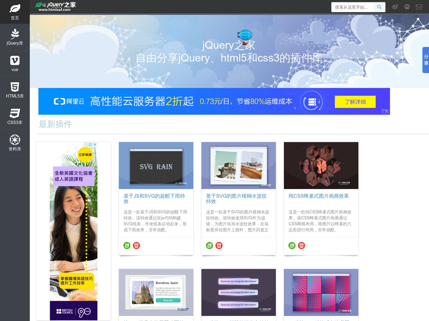
Task: Click the British Council logo in ad
Action: (65, 311)
